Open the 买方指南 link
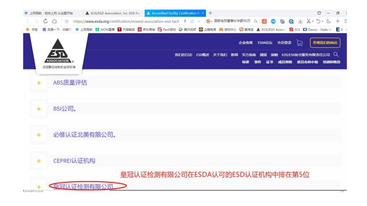Screen dimensions: 367x206 click(x=249, y=55)
